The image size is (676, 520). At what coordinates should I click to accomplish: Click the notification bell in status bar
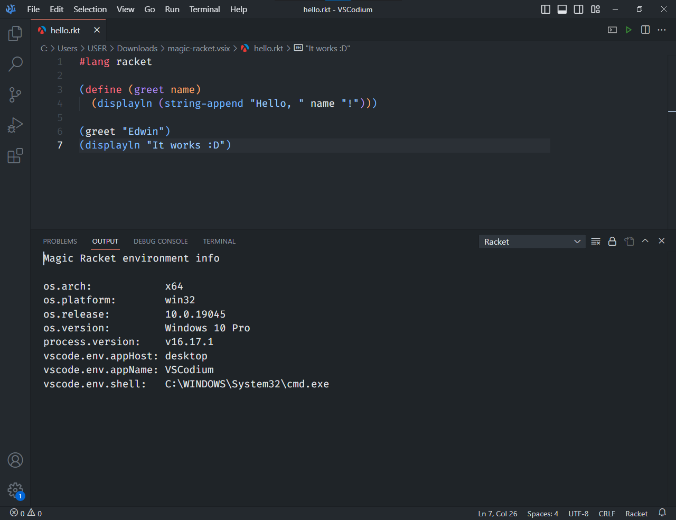pyautogui.click(x=662, y=513)
